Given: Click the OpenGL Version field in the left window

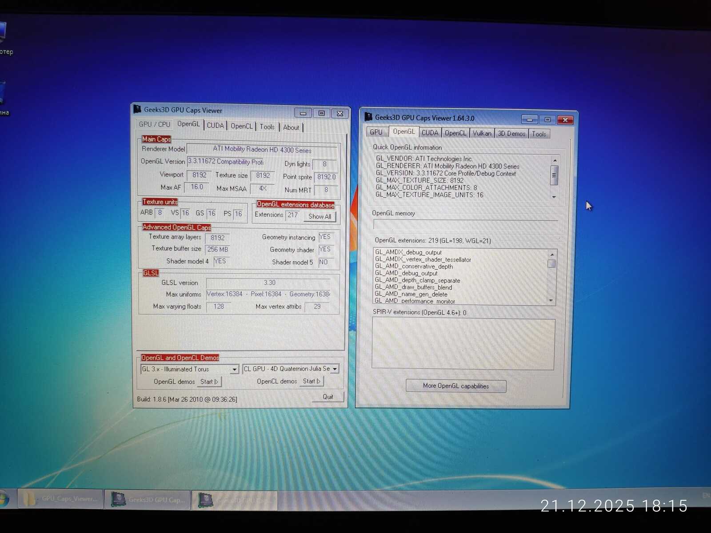Looking at the screenshot, I should (226, 162).
